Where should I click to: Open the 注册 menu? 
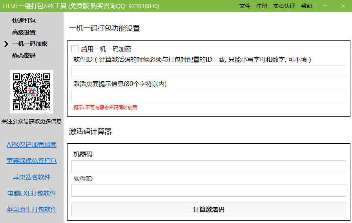[x=262, y=6]
